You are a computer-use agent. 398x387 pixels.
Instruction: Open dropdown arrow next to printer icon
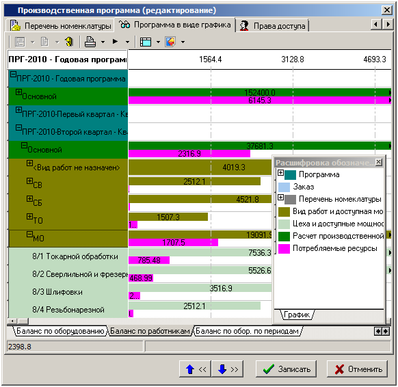point(103,42)
